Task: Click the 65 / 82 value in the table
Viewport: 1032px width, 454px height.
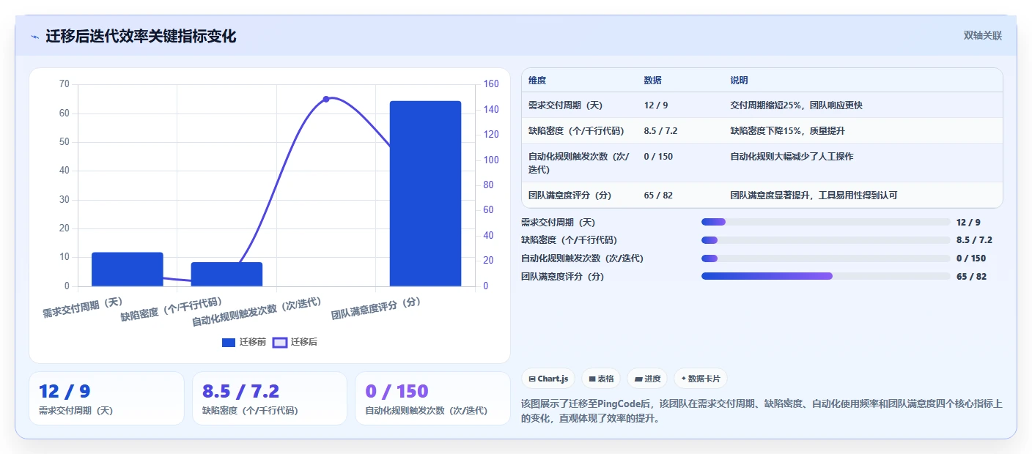Action: [x=659, y=196]
